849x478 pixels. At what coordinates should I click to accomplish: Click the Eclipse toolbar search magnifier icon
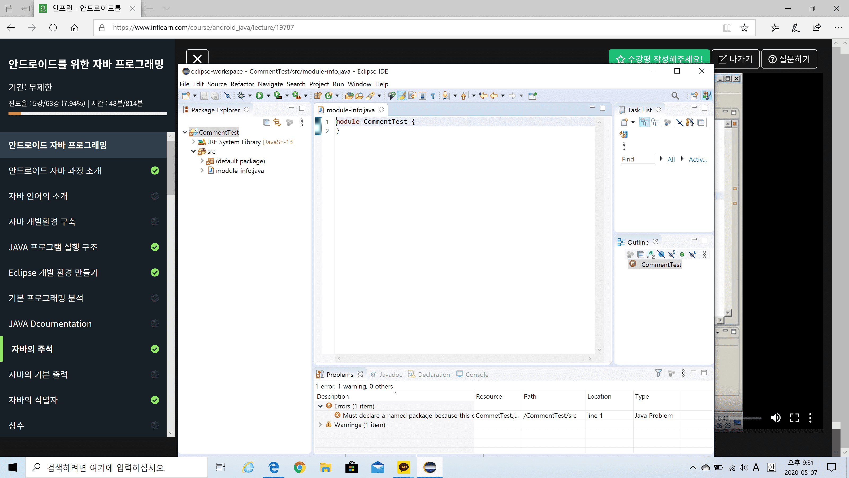pos(675,96)
